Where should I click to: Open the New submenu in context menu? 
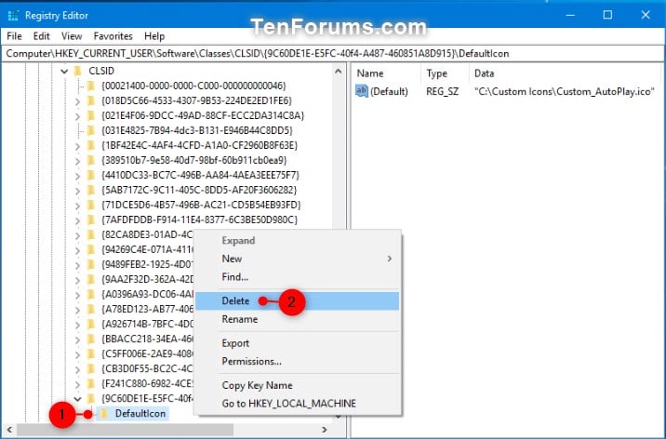[x=298, y=259]
